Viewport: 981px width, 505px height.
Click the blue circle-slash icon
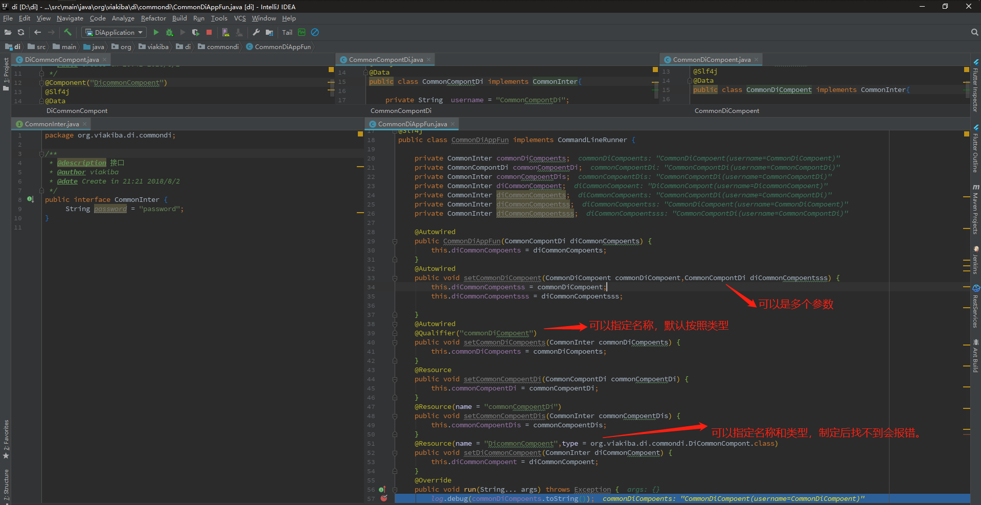[315, 32]
